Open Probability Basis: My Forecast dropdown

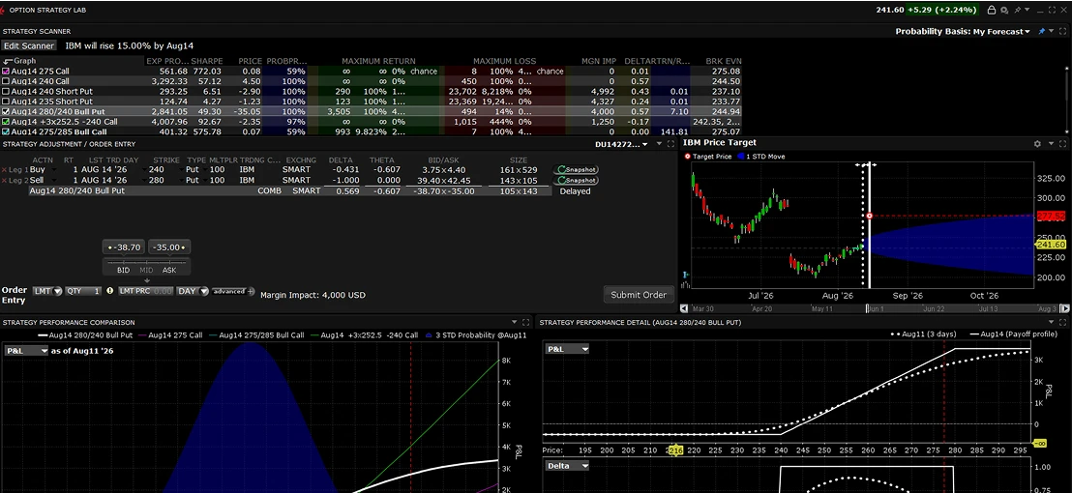coord(963,31)
